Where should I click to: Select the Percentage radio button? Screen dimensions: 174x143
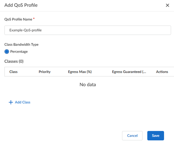(x=7, y=52)
